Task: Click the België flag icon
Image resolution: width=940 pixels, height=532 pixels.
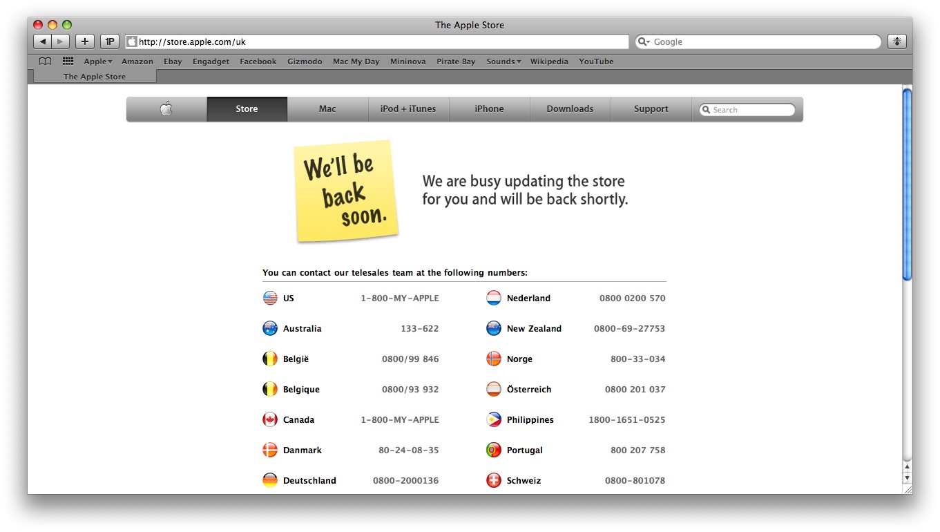Action: click(270, 359)
